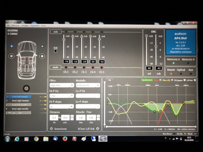Open the Memorie menu
203x152 pixels.
click(15, 25)
